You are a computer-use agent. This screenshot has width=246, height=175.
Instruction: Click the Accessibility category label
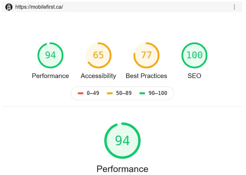point(98,76)
